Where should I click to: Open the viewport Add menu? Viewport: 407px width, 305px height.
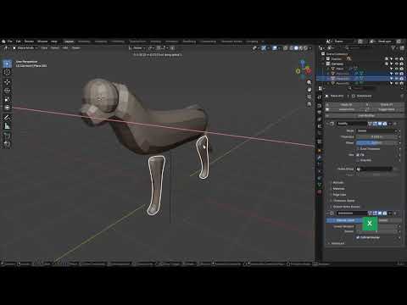(65, 48)
